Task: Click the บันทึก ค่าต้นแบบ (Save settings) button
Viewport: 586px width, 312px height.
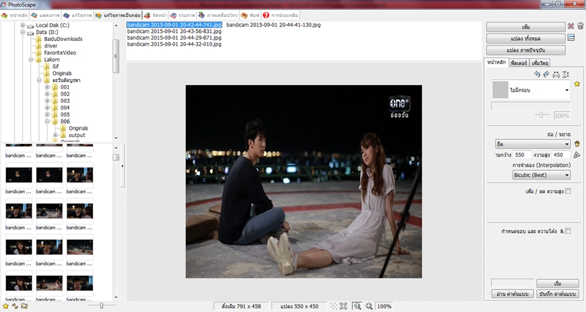Action: [x=557, y=294]
